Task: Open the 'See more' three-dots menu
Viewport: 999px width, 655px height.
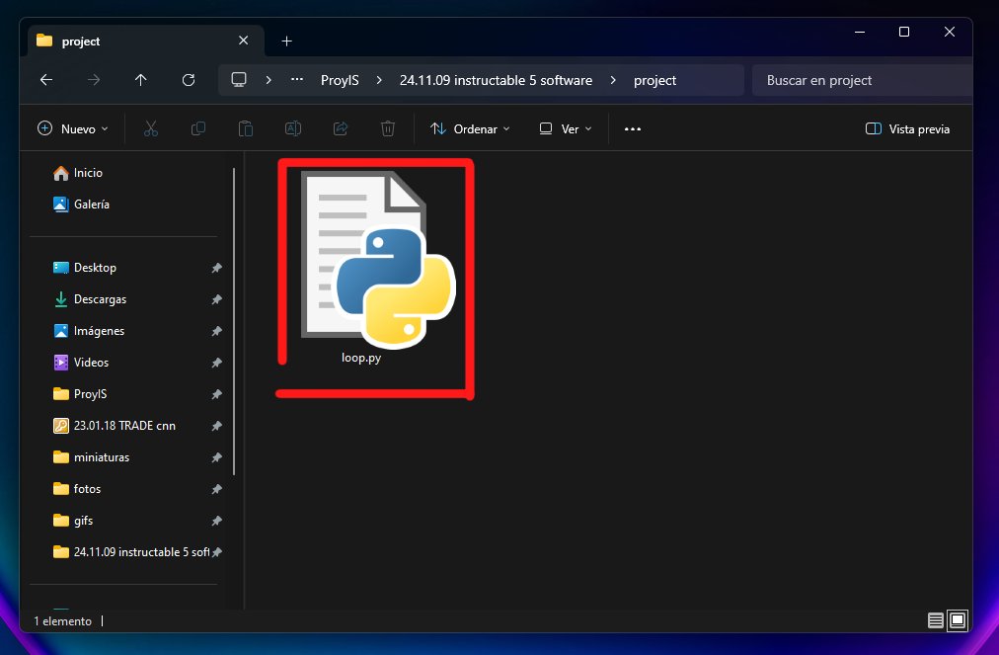Action: (x=633, y=128)
